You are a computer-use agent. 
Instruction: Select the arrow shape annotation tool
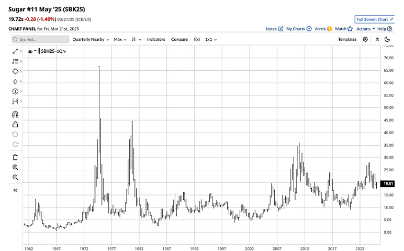pyautogui.click(x=15, y=82)
